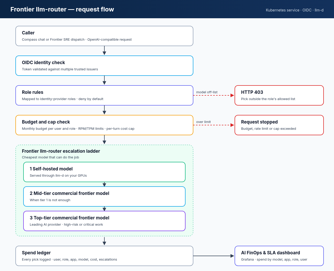Click the 'model off-list' edge label

[207, 92]
